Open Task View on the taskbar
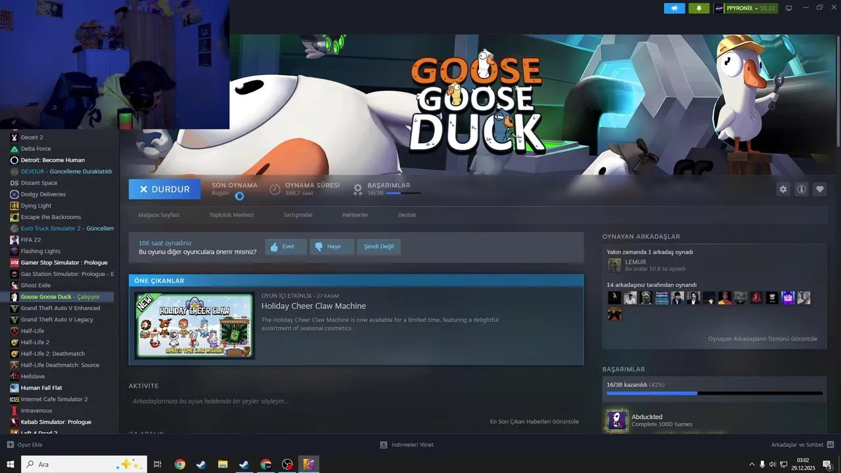This screenshot has width=841, height=473. (x=158, y=464)
